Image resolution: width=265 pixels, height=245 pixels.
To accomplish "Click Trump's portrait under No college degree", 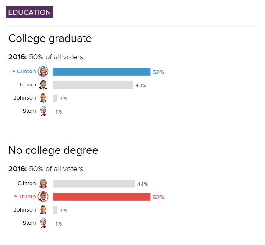I will 43,197.
